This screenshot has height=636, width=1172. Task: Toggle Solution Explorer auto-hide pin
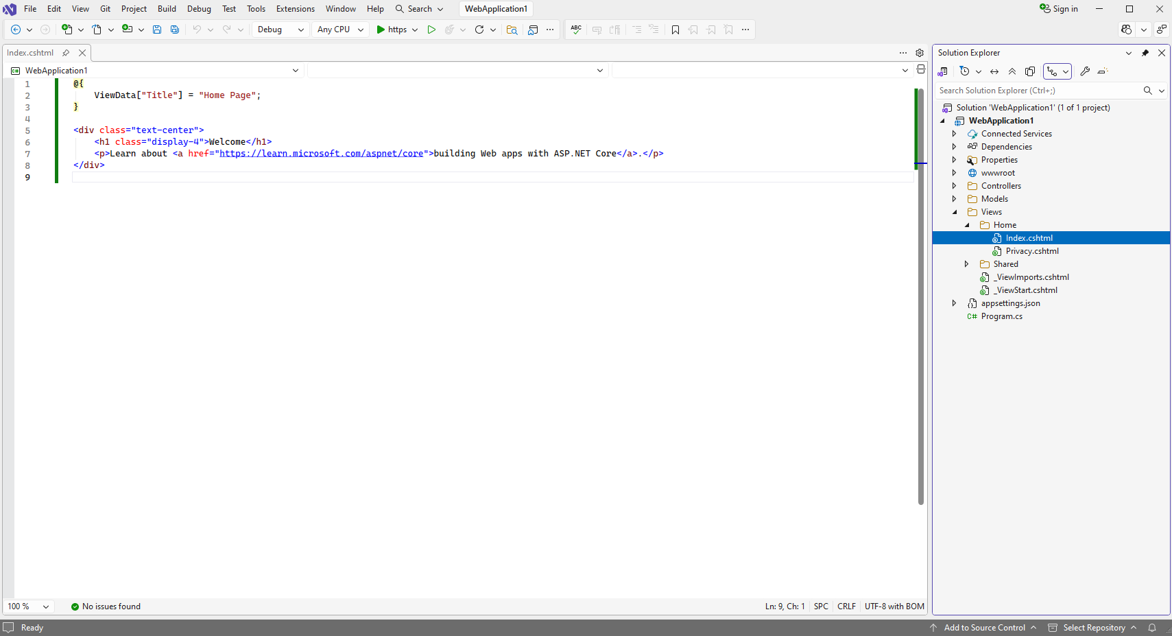[1145, 53]
